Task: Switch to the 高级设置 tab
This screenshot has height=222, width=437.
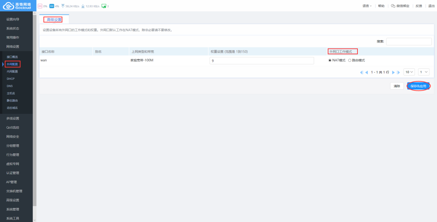Action: coord(54,20)
